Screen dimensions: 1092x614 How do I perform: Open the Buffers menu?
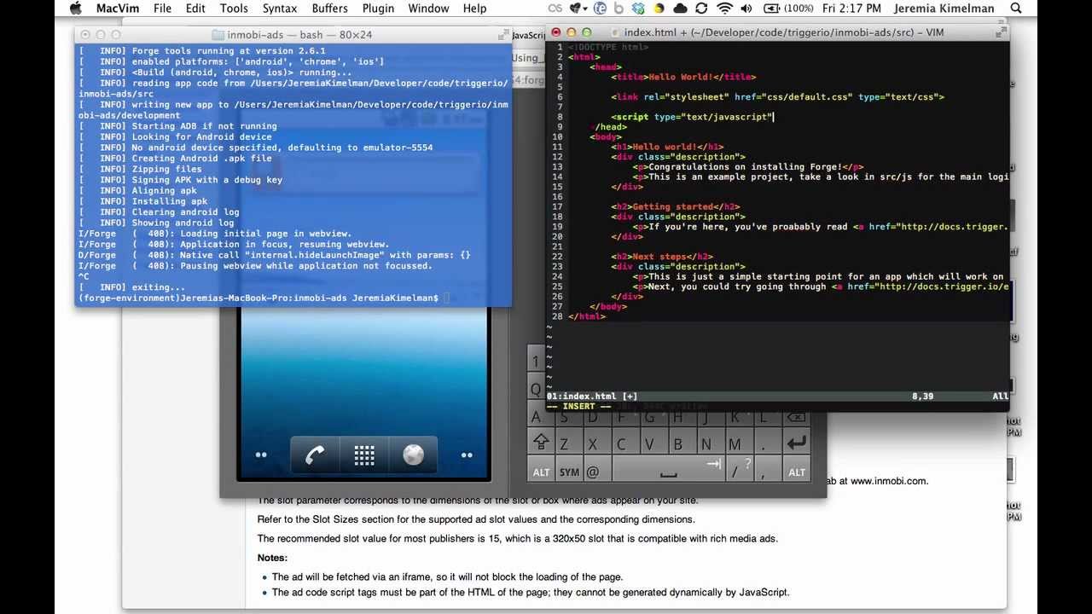(x=329, y=9)
